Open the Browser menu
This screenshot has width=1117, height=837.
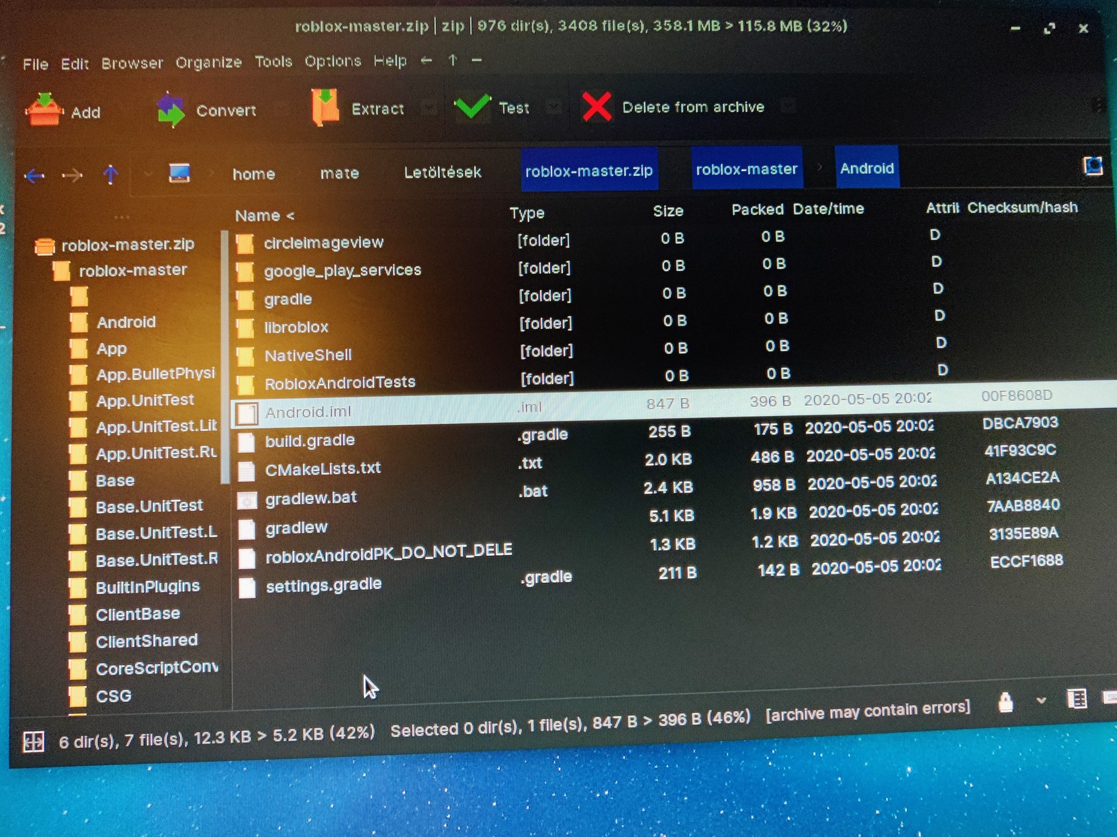point(132,63)
